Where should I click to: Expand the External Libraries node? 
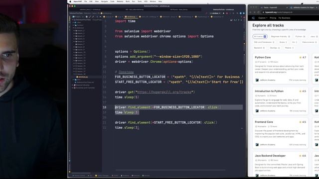pyautogui.click(x=73, y=85)
